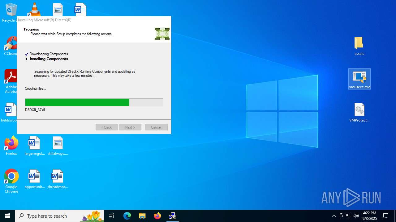
Task: Open Task View from the taskbar
Action: [111, 216]
